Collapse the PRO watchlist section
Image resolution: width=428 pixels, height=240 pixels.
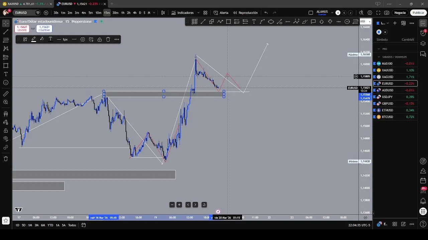coord(379,49)
